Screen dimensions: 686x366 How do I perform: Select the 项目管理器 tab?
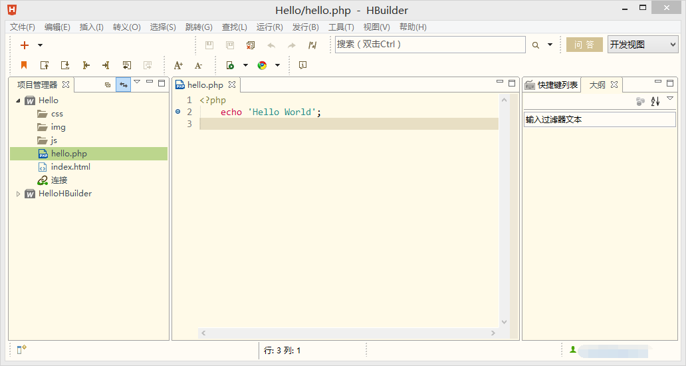pos(37,85)
